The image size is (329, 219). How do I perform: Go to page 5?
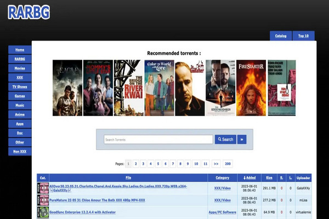(x=158, y=164)
